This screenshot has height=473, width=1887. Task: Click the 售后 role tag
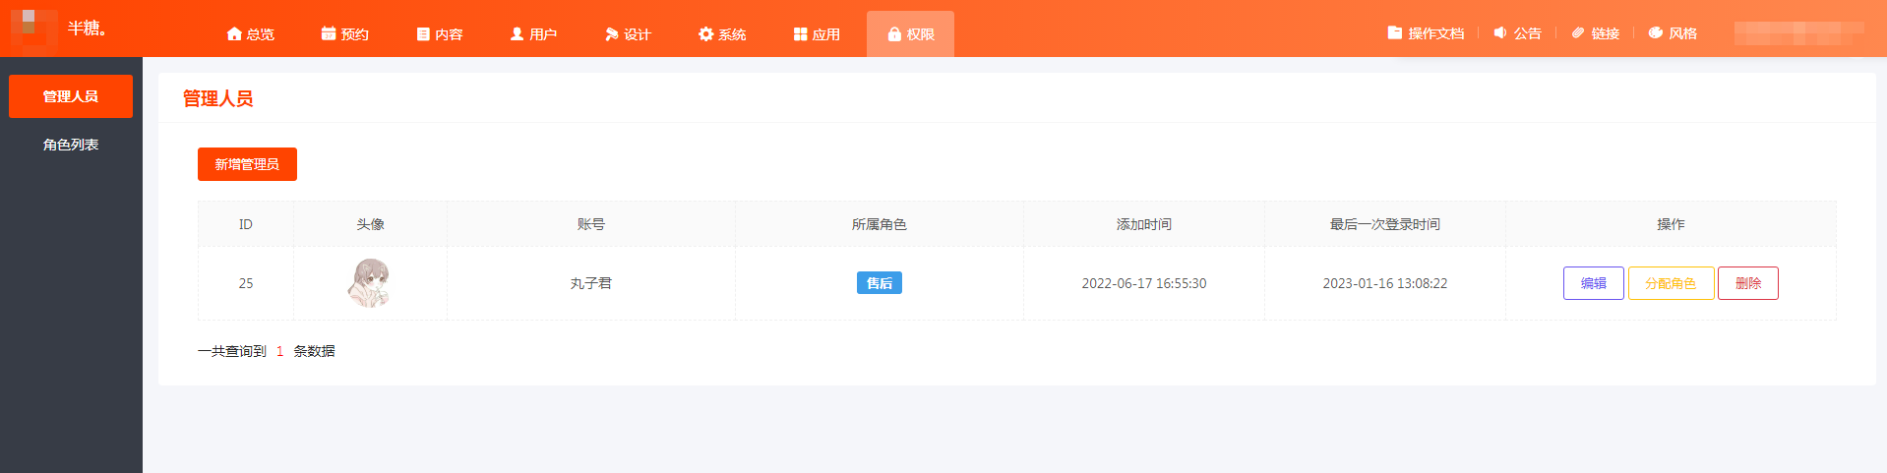[880, 283]
